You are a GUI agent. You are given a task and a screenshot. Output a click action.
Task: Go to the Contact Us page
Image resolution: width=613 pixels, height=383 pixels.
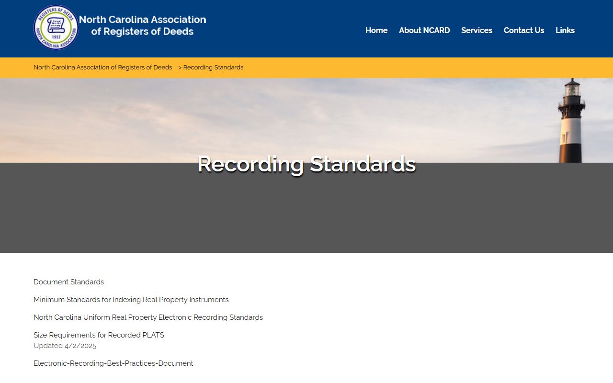524,30
